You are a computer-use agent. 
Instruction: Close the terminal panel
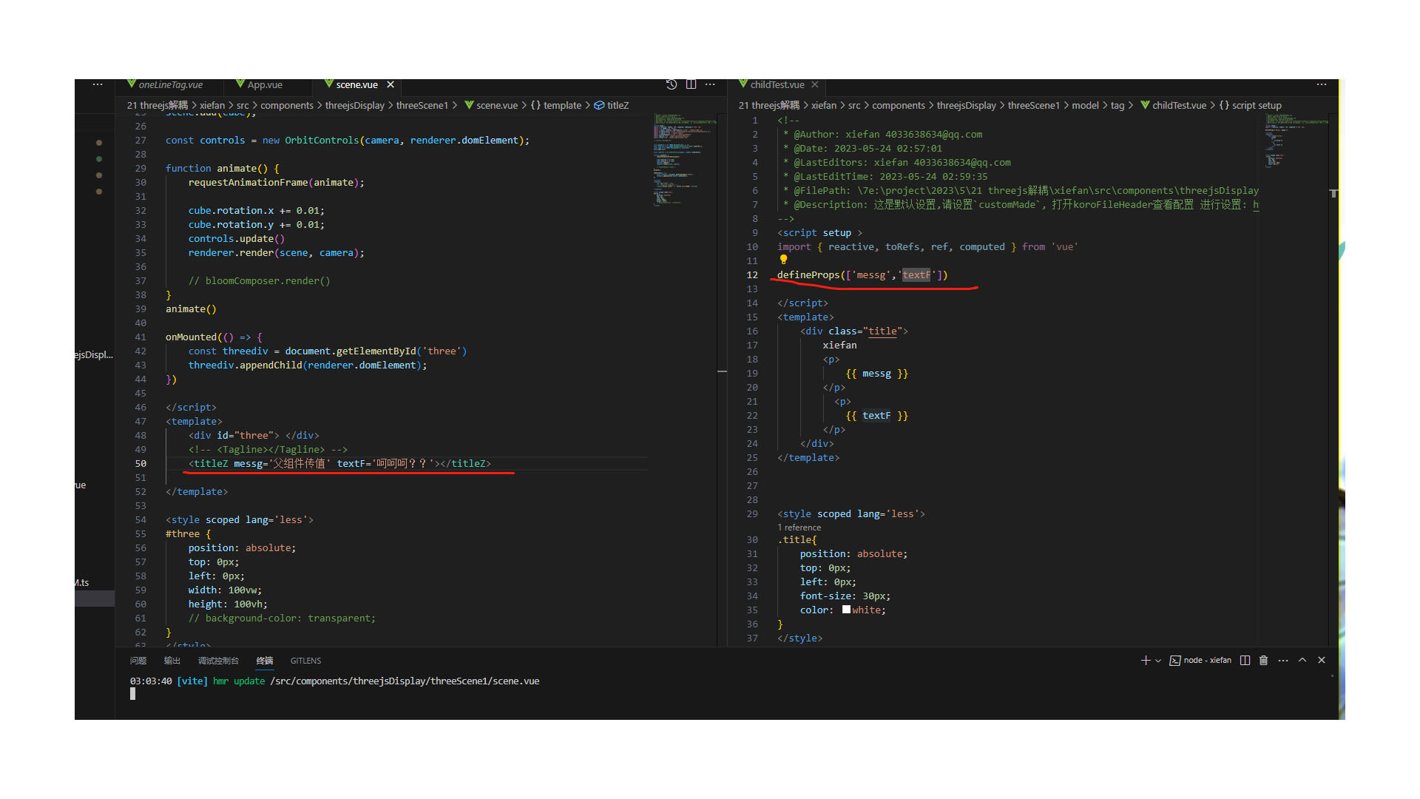coord(1322,660)
